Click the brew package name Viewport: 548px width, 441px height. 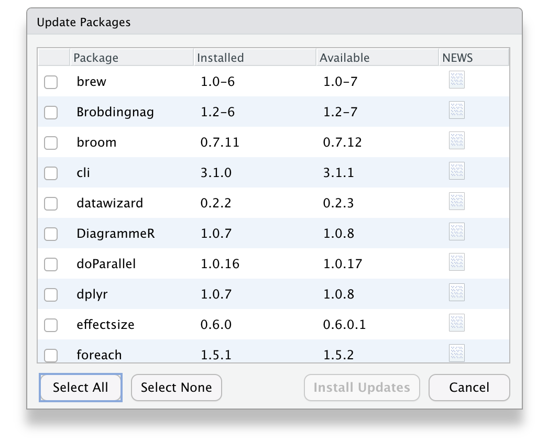coord(91,81)
